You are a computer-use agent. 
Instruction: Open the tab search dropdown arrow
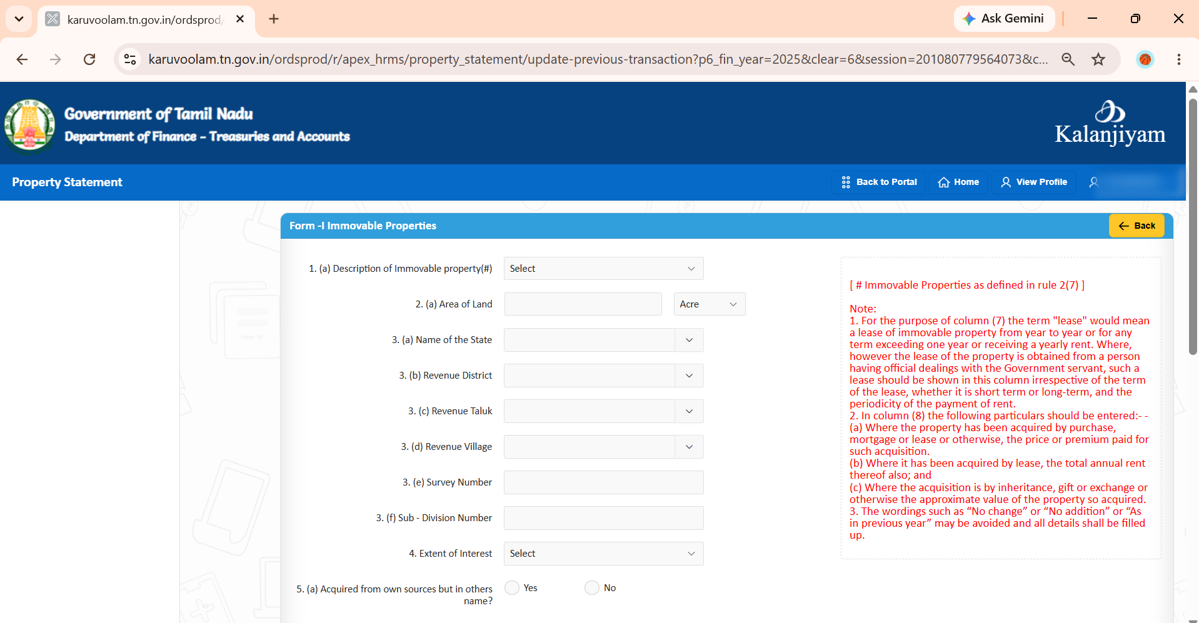tap(19, 19)
